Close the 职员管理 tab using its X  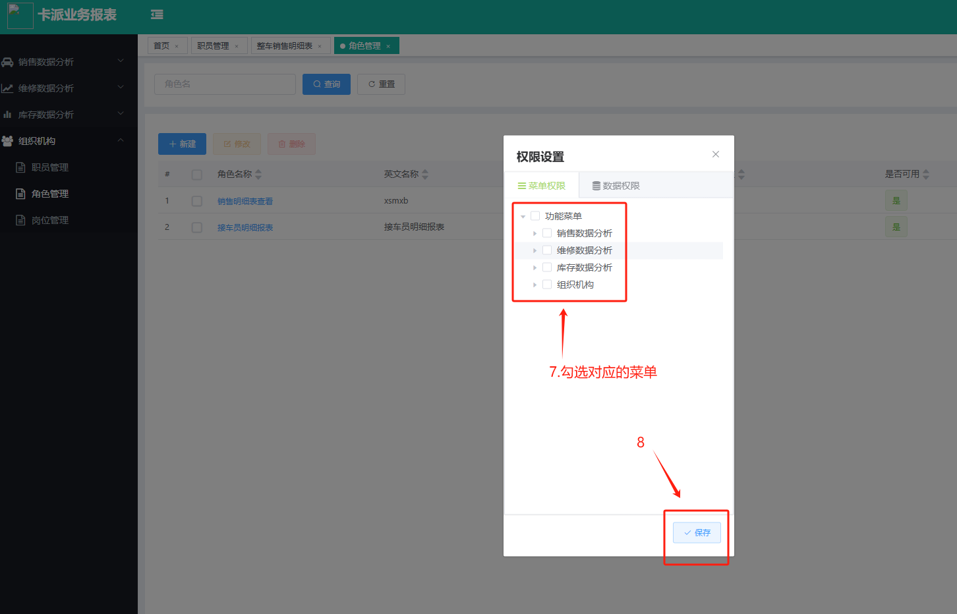click(237, 46)
